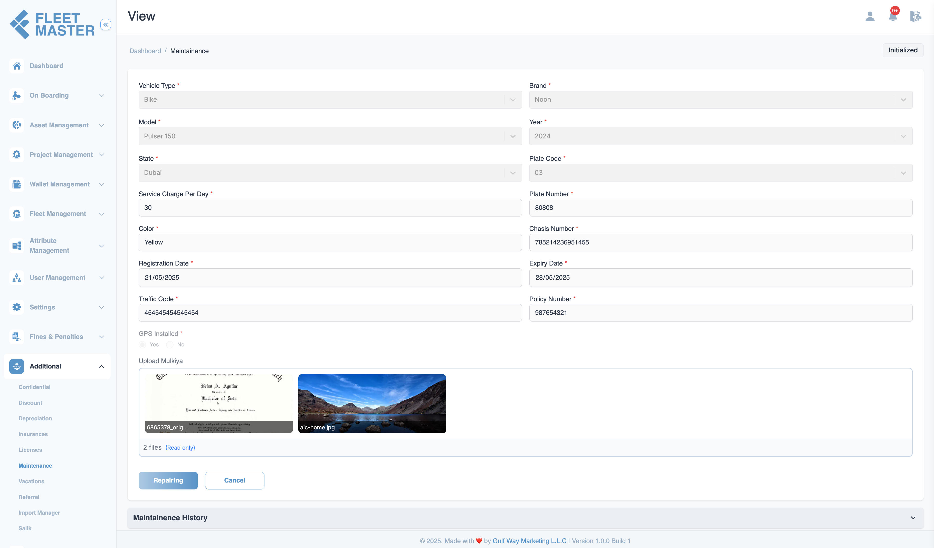Select the No radio for GPS Installed
The image size is (934, 548).
(170, 345)
